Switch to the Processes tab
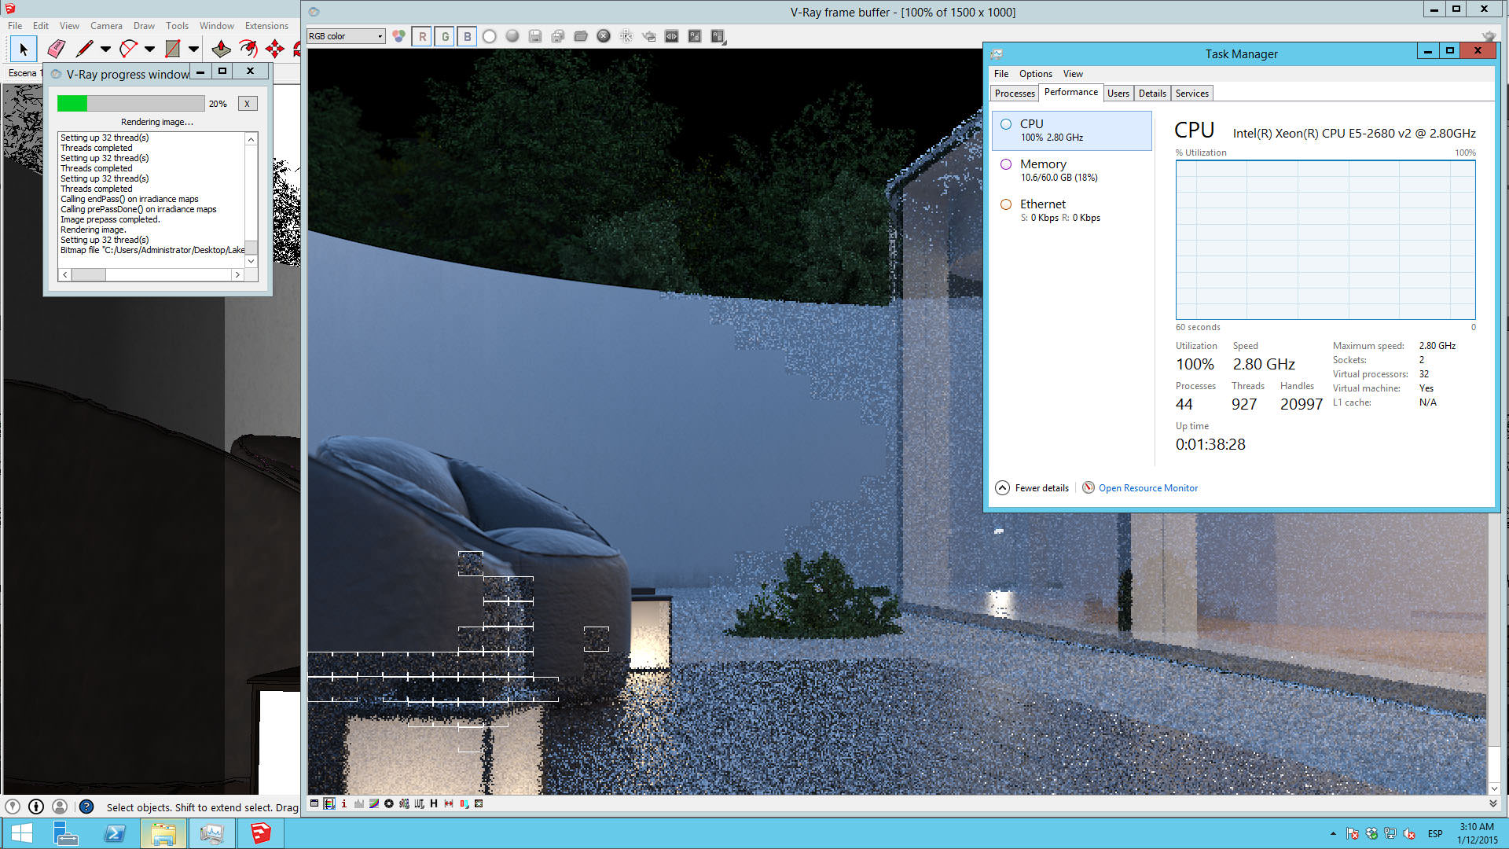Image resolution: width=1509 pixels, height=849 pixels. pyautogui.click(x=1014, y=93)
